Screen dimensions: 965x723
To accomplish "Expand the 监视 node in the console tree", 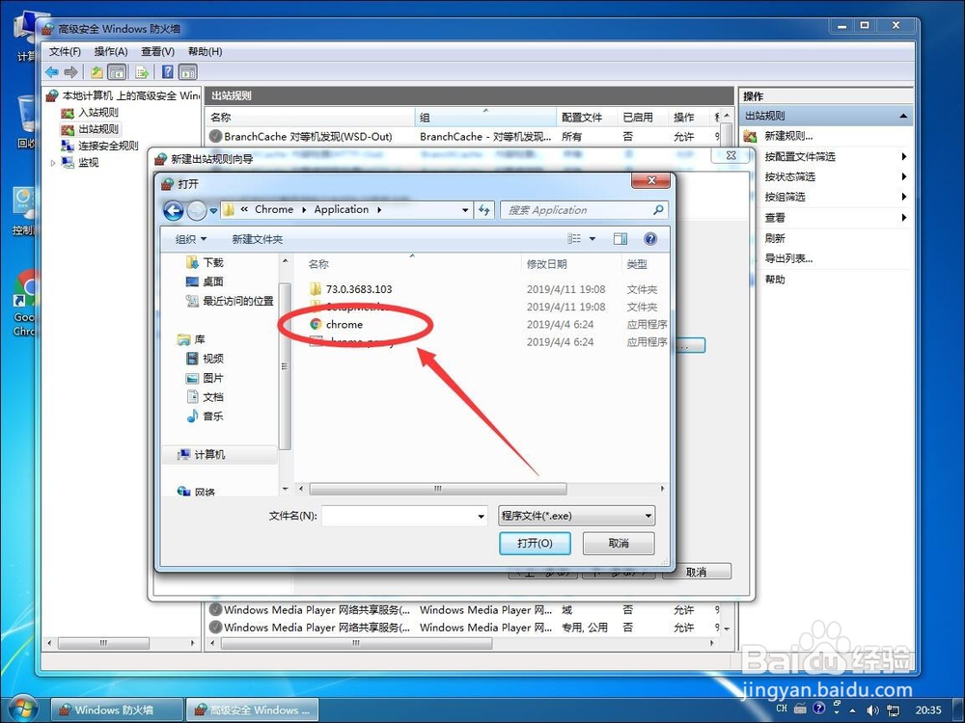I will point(54,162).
